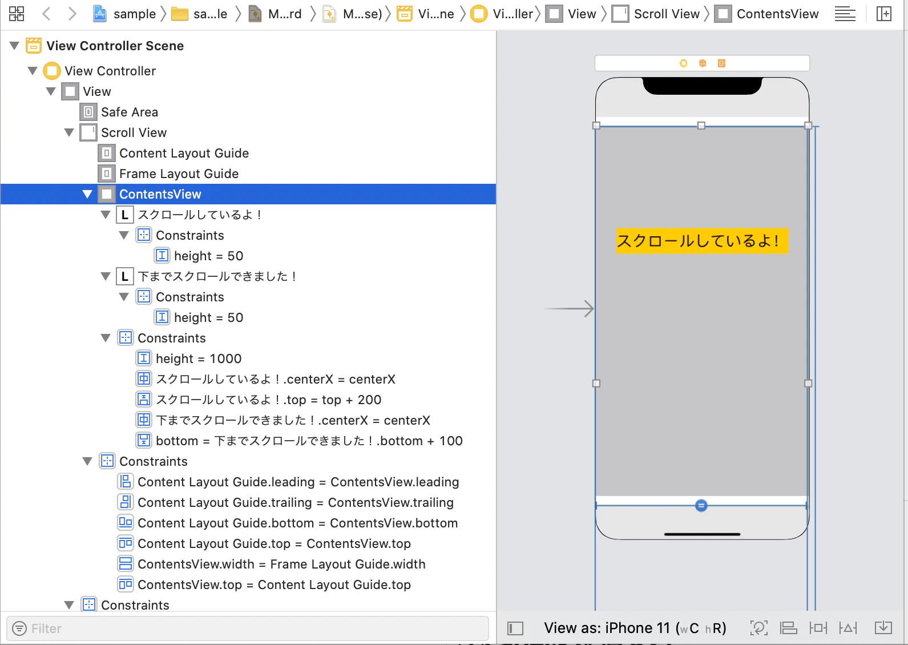Collapse the View Controller Scene row
The image size is (908, 645).
coord(14,46)
